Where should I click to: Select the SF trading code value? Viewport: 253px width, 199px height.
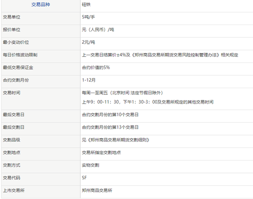pos(84,178)
